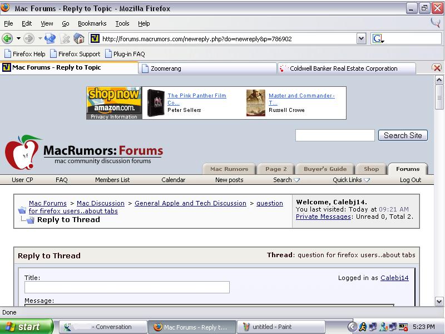The width and height of the screenshot is (445, 334).
Task: Close the current tab with red X
Action: pyautogui.click(x=437, y=68)
